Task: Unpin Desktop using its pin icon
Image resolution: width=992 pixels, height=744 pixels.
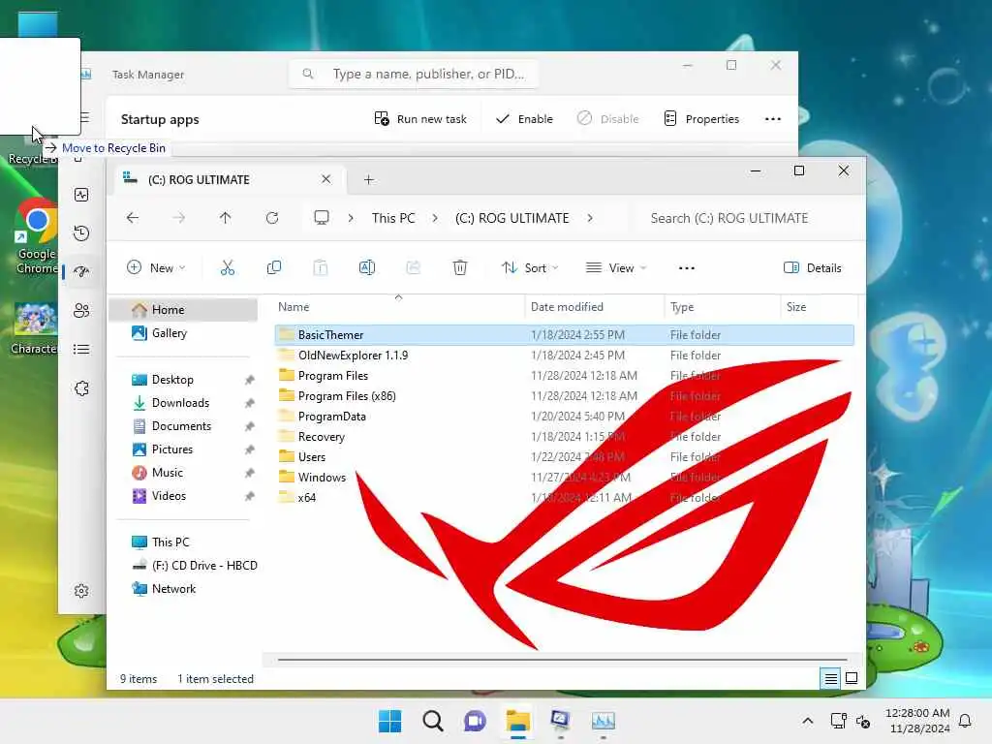Action: click(x=249, y=380)
